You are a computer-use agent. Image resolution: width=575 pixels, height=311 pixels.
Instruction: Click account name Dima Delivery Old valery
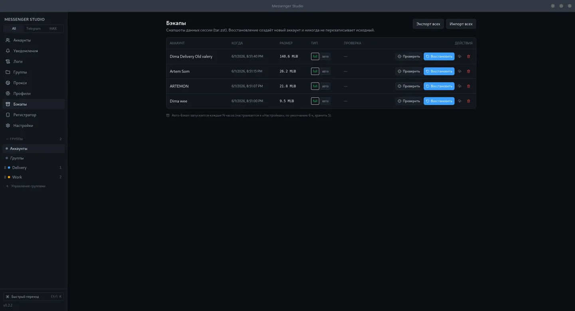(191, 57)
